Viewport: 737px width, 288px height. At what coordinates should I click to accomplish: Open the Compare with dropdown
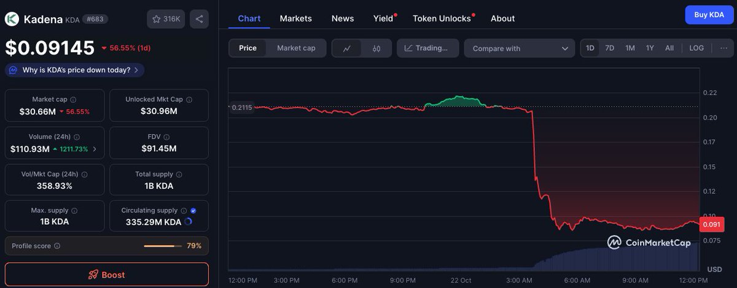[x=520, y=48]
